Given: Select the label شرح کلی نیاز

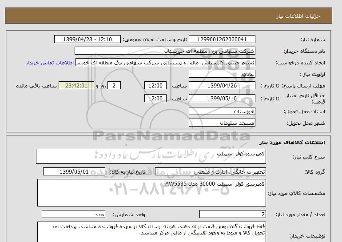Looking at the screenshot, I should (309, 157).
